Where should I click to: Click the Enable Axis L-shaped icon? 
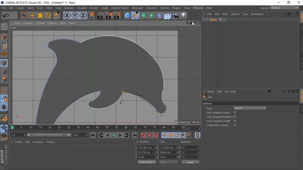[4, 90]
